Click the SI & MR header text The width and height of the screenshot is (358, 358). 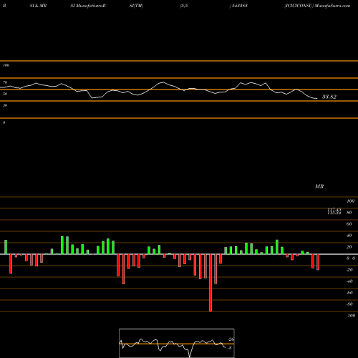point(38,6)
